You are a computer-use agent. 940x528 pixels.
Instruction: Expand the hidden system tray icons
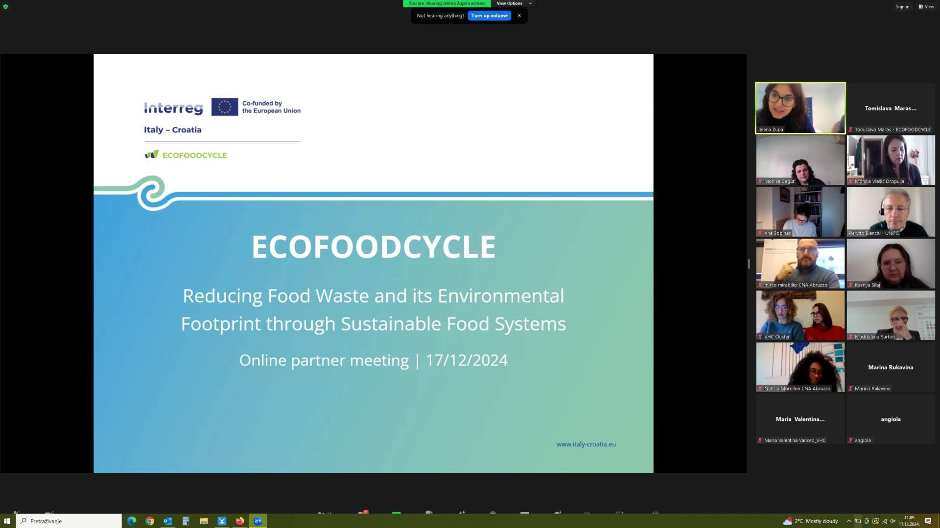coord(849,521)
